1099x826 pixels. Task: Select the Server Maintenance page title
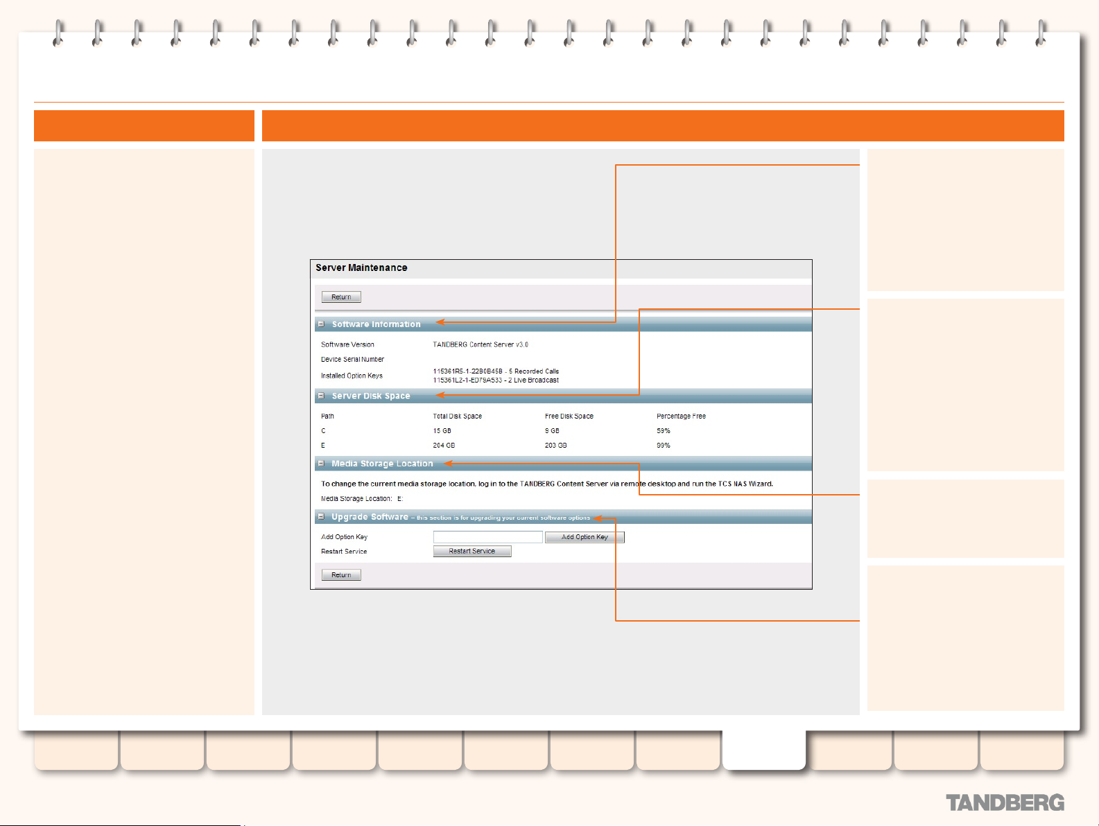tap(361, 267)
